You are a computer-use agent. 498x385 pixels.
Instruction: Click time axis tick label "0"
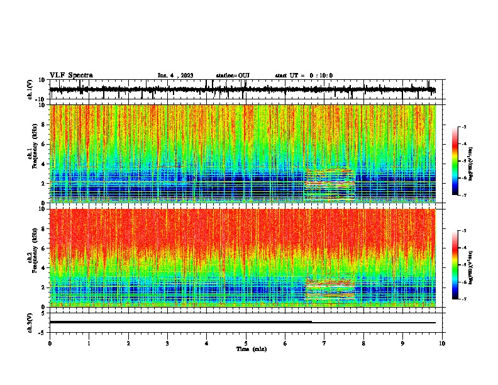(50, 343)
